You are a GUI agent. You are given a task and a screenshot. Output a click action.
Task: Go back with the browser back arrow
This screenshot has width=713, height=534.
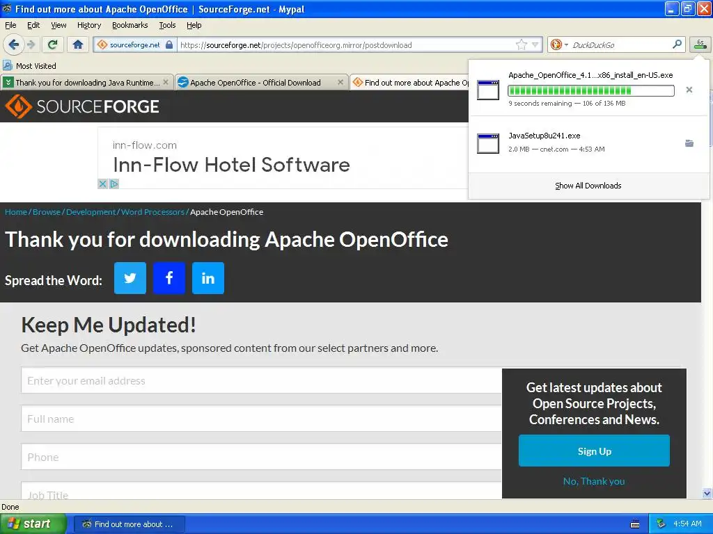point(13,44)
